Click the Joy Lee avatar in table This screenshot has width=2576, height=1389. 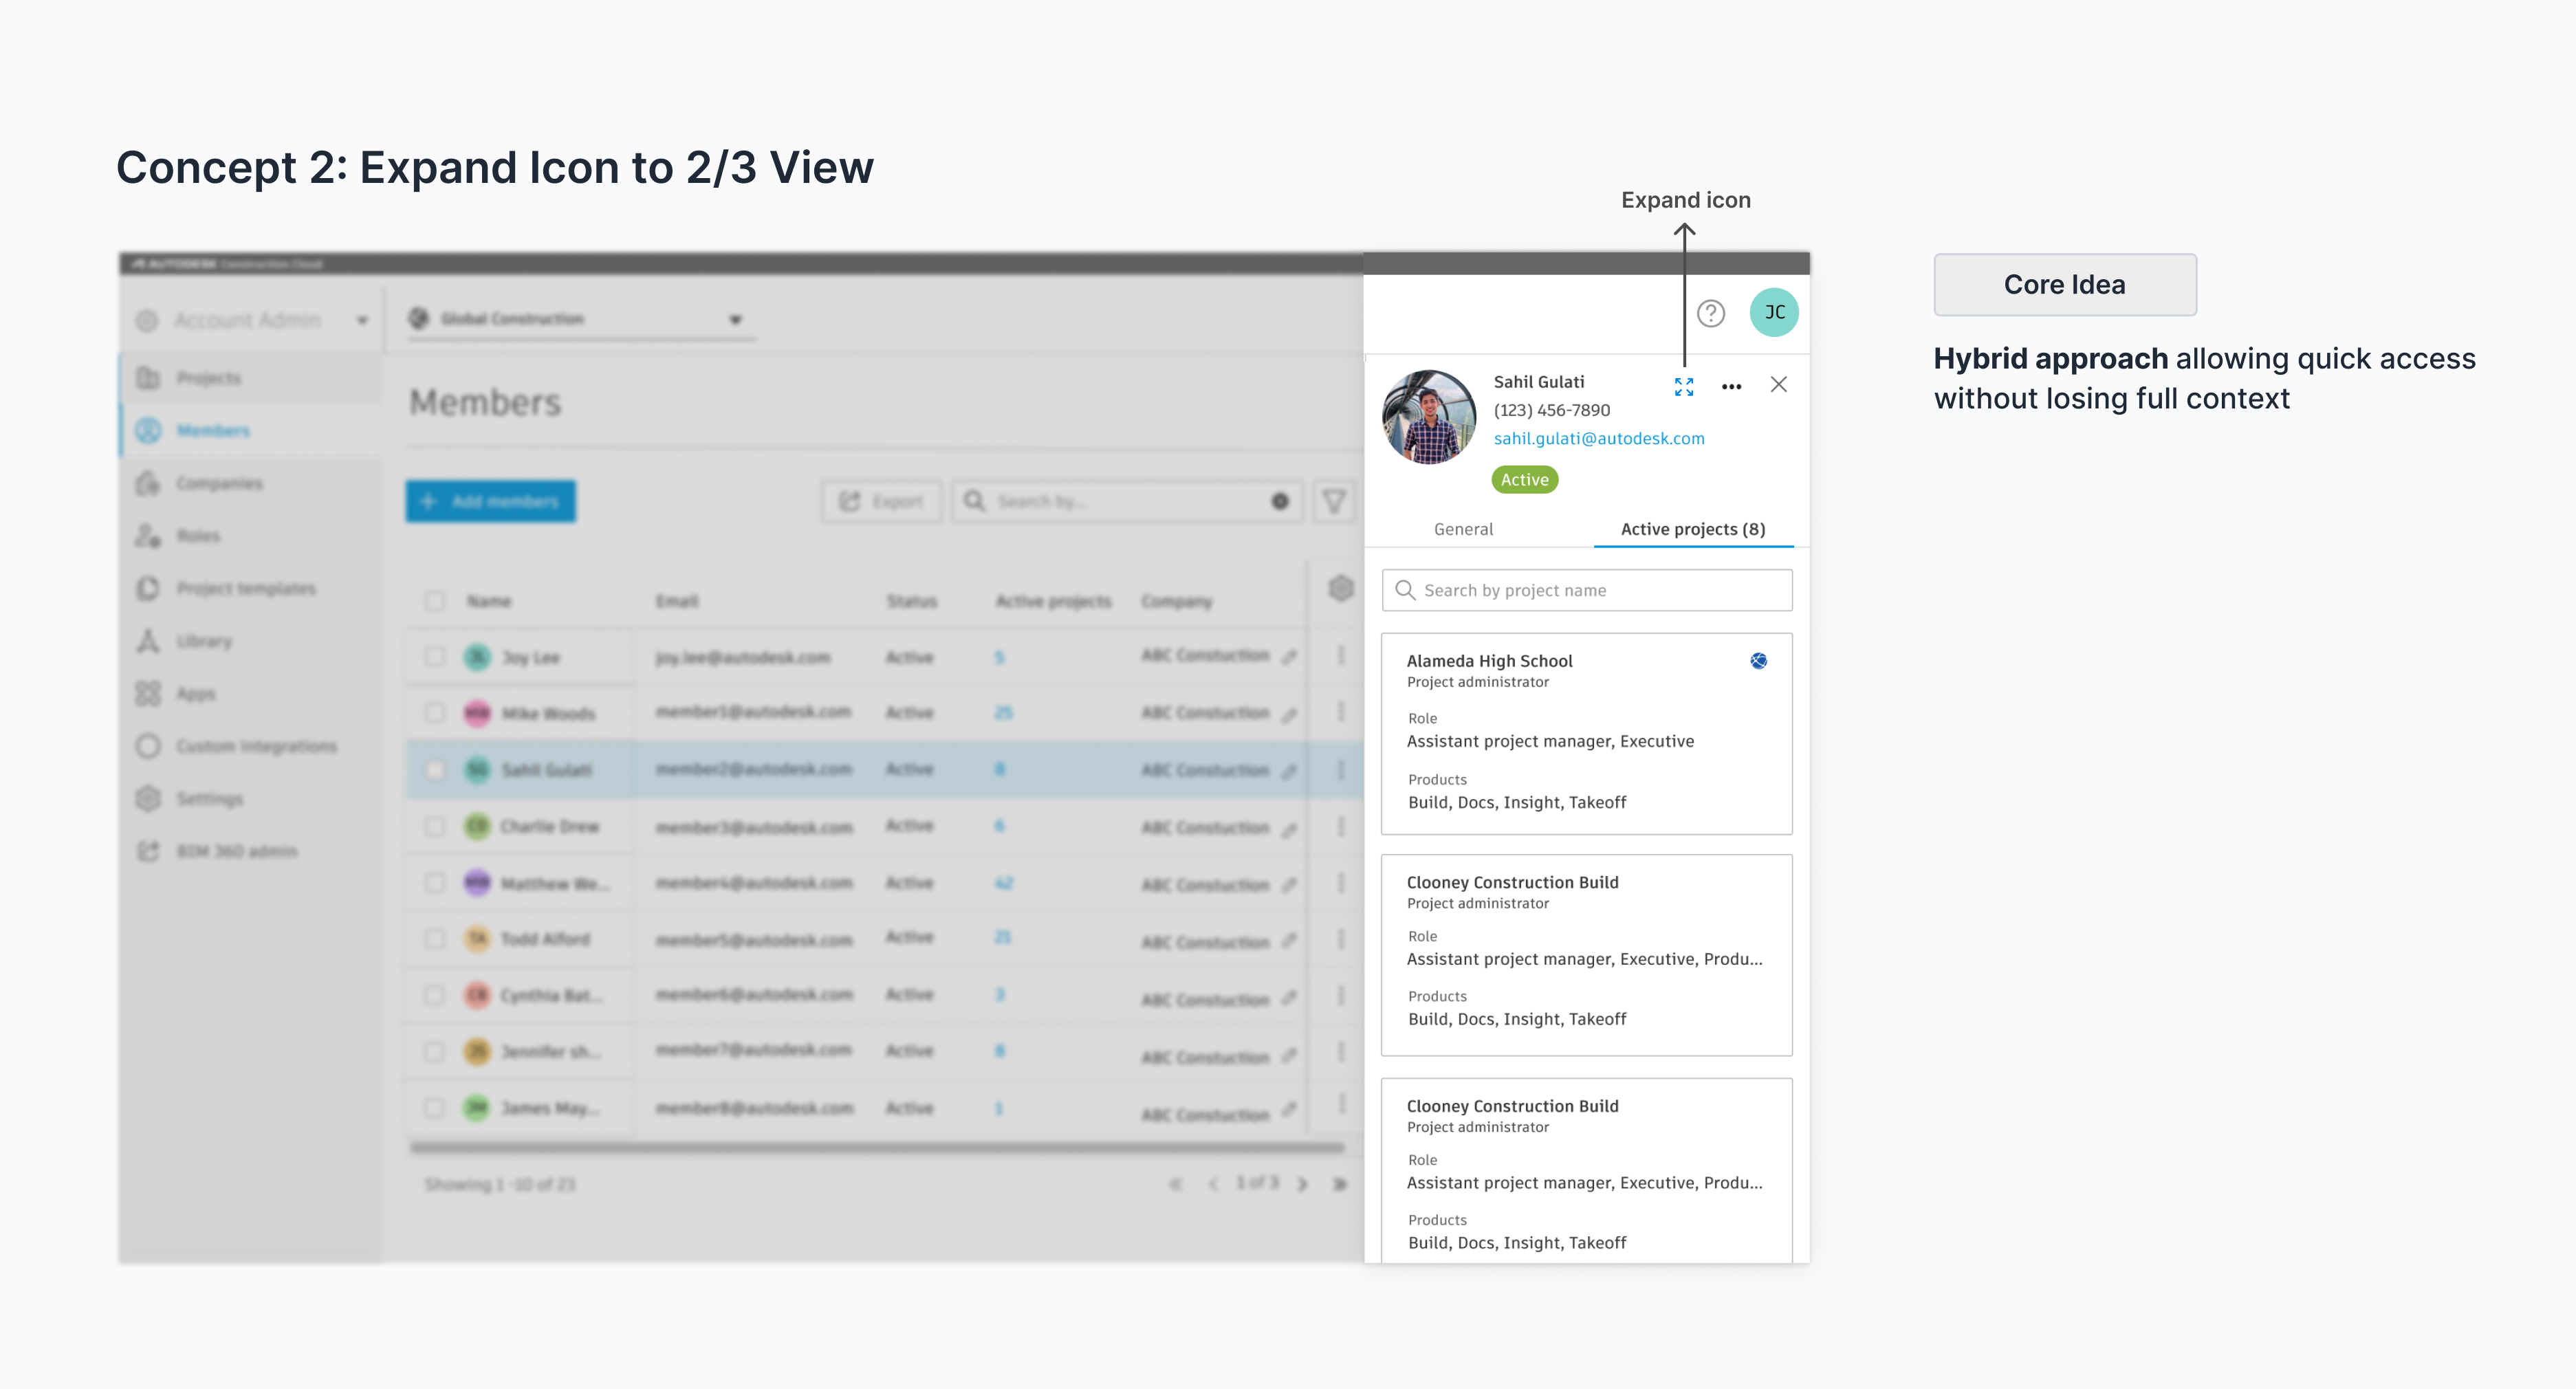478,656
